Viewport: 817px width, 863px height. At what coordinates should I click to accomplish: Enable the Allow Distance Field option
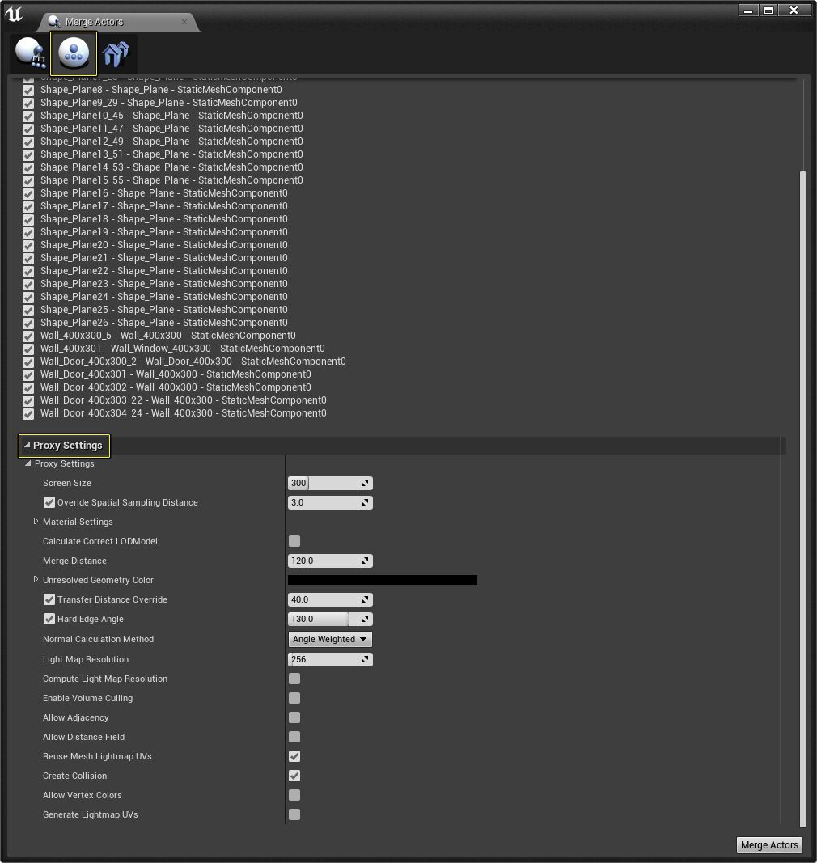(294, 737)
